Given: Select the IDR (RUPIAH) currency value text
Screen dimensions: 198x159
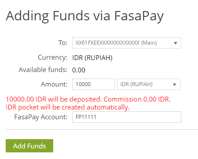Looking at the screenshot, I should [92, 58].
